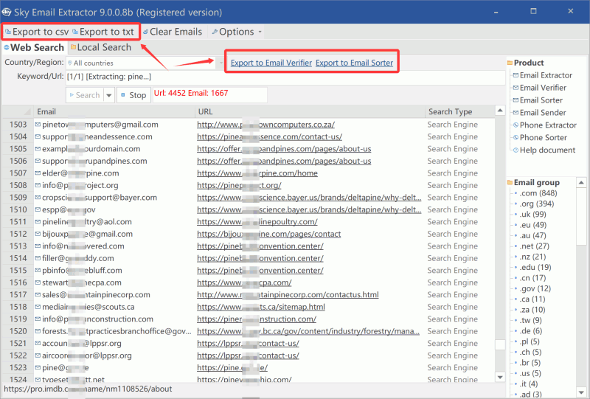Open the contact-us URL in row 1504
This screenshot has height=399, width=590.
click(x=269, y=136)
